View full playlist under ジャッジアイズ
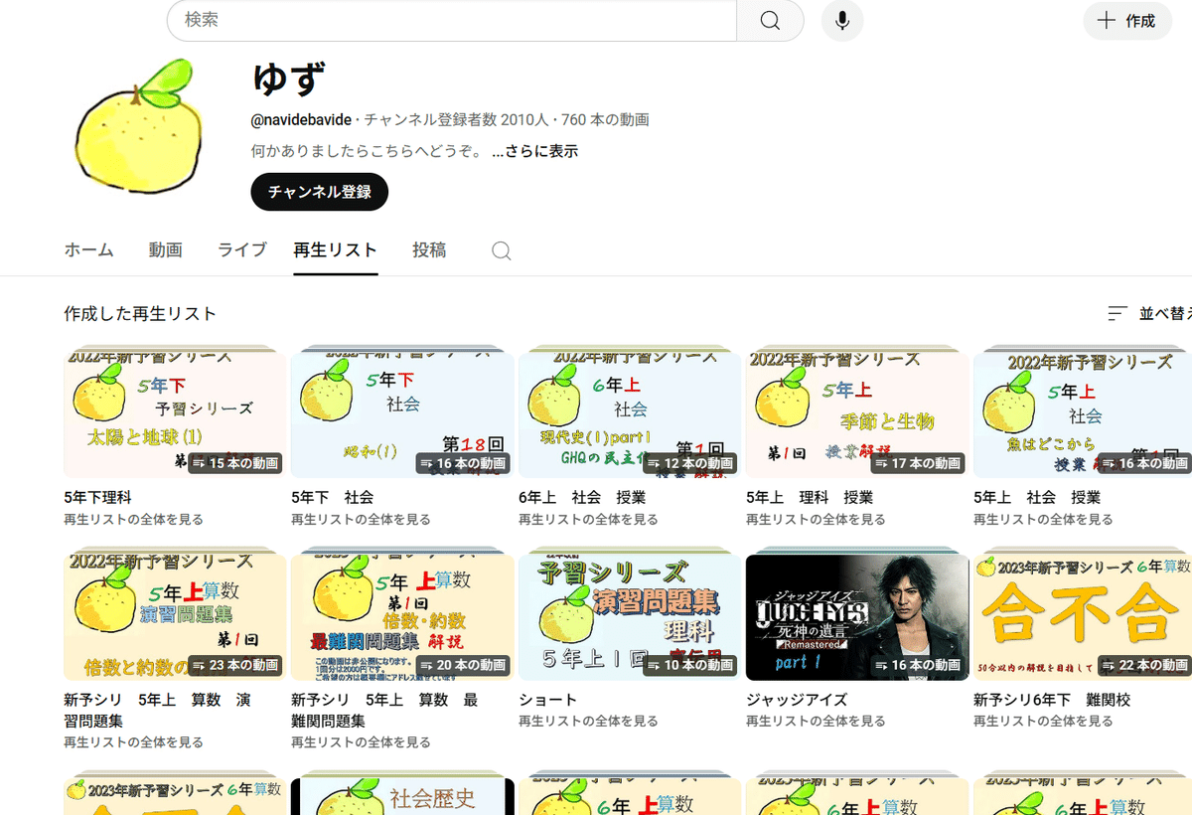This screenshot has width=1192, height=815. (816, 722)
